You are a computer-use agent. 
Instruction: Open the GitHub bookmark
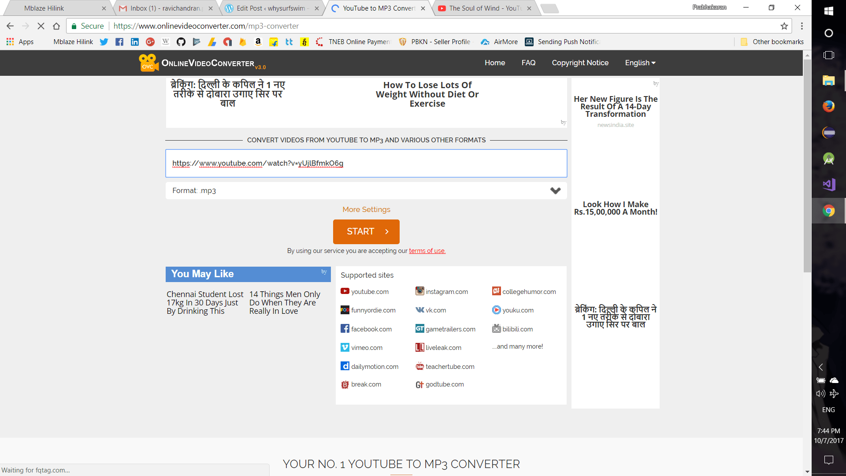tap(181, 41)
